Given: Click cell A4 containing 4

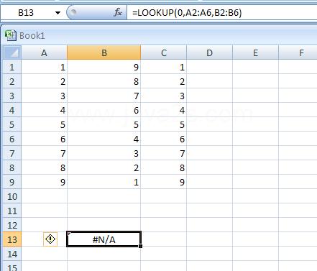Looking at the screenshot, I should click(45, 110).
